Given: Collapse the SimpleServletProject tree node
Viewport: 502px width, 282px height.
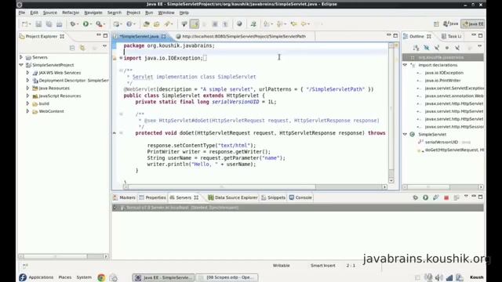Looking at the screenshot, I should point(21,65).
